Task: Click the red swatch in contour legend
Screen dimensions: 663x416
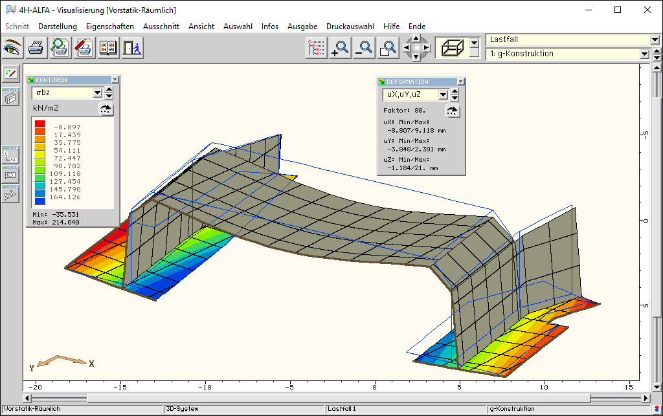Action: 40,124
